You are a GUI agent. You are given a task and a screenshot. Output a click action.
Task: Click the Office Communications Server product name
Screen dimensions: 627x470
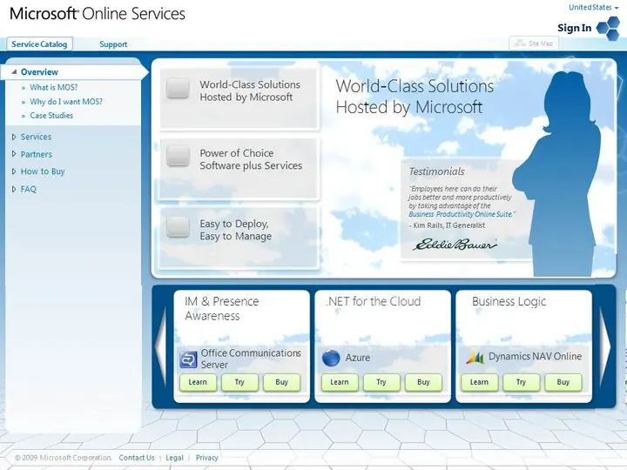click(x=251, y=359)
